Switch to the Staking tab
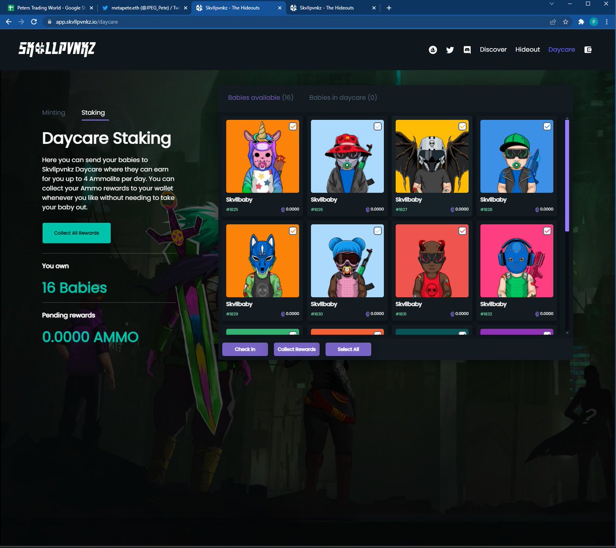This screenshot has height=548, width=616. [93, 112]
